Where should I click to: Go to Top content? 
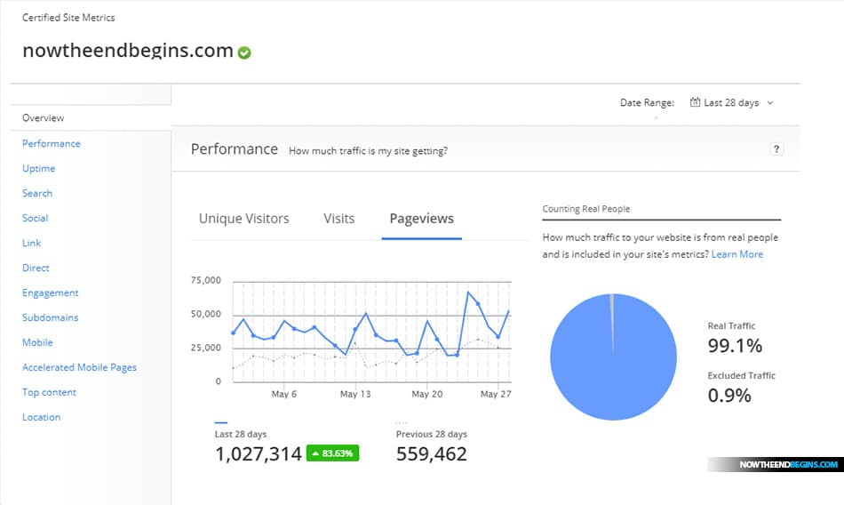(49, 392)
